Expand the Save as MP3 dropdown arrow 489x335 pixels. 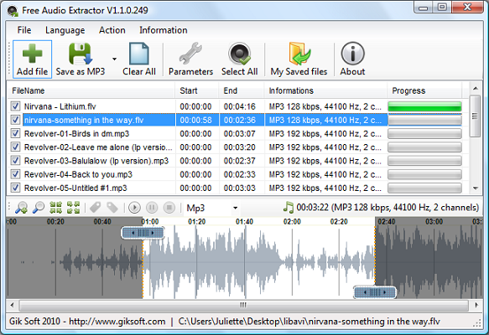tap(114, 59)
